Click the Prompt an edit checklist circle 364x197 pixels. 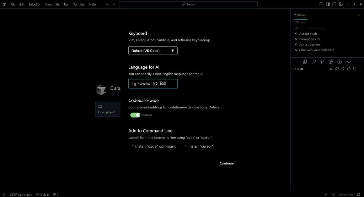[x=296, y=39]
